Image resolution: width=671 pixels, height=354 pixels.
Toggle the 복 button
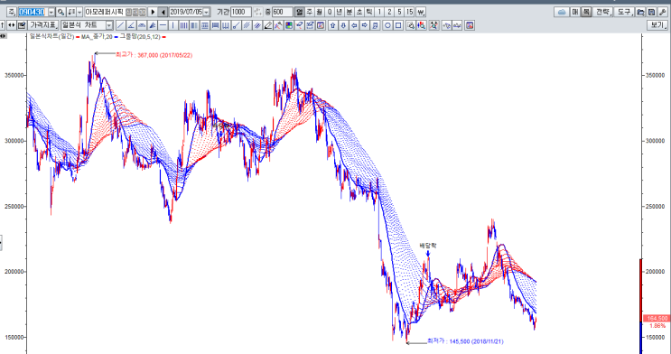(x=586, y=12)
